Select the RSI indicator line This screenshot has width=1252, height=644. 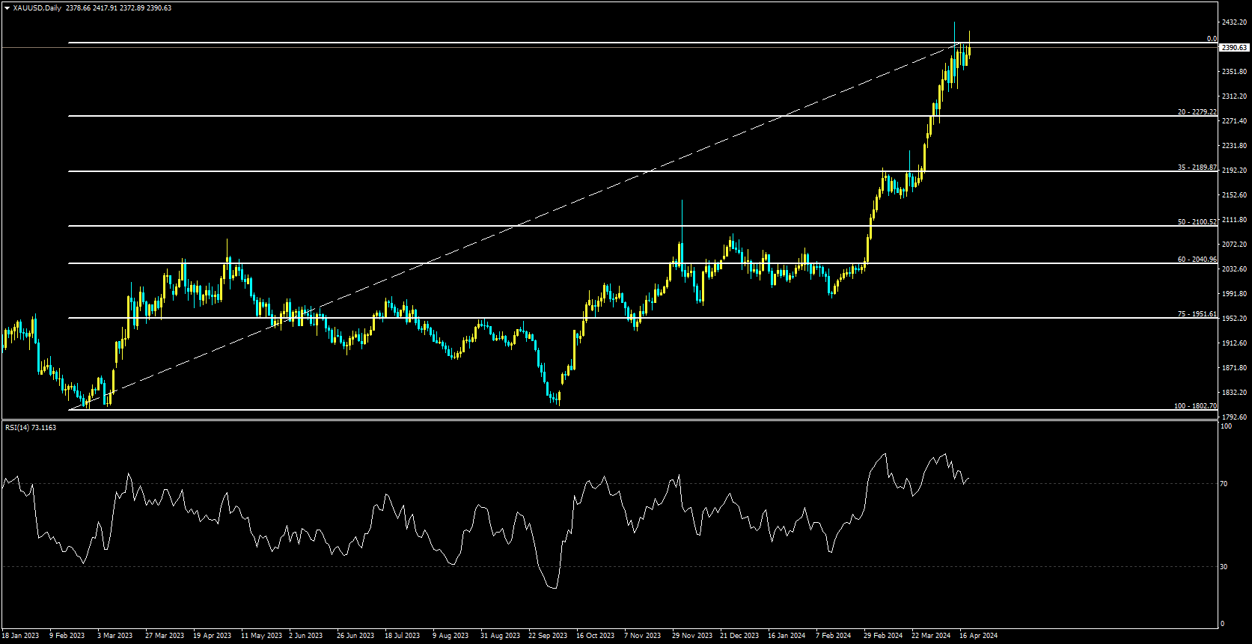click(x=485, y=521)
